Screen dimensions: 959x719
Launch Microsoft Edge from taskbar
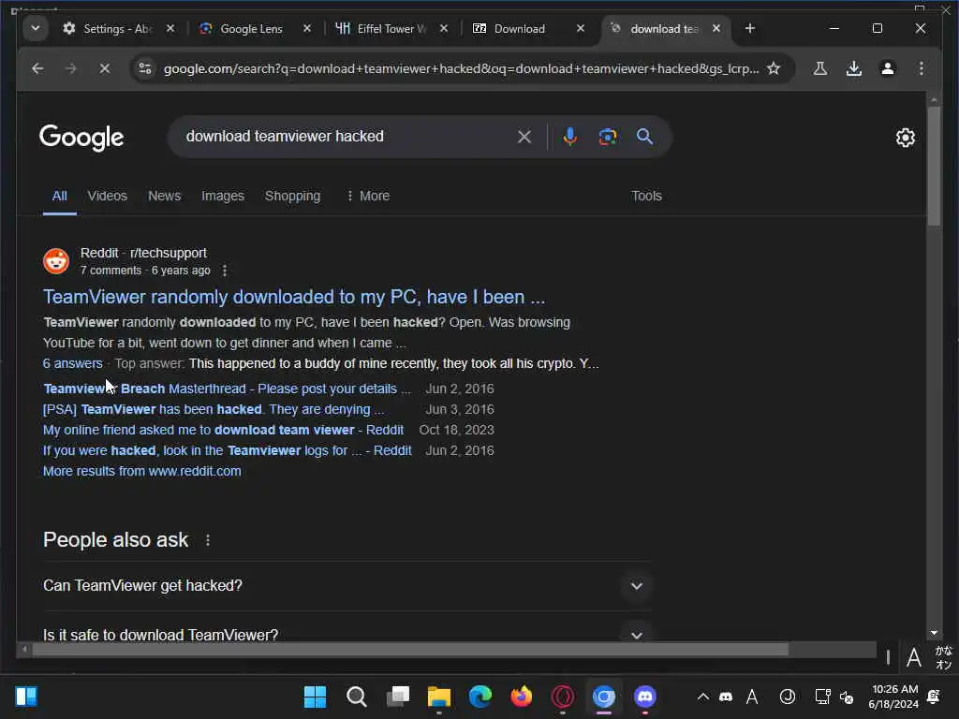click(480, 697)
